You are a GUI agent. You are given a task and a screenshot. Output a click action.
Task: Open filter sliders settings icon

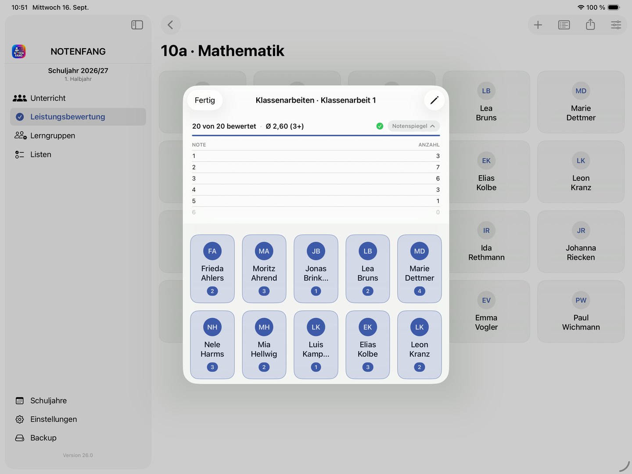click(x=616, y=25)
